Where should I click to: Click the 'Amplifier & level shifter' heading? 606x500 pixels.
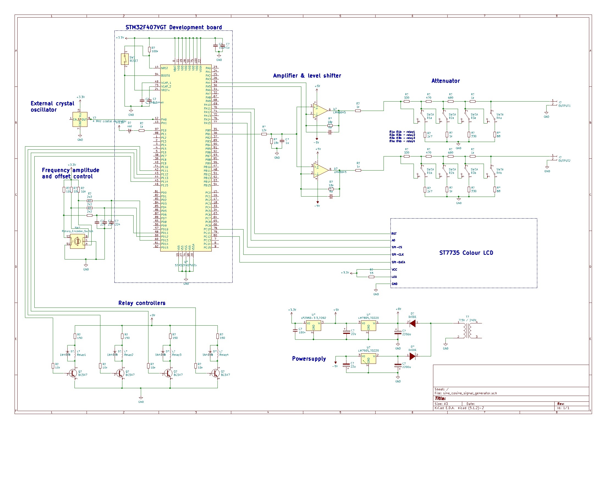click(x=307, y=76)
